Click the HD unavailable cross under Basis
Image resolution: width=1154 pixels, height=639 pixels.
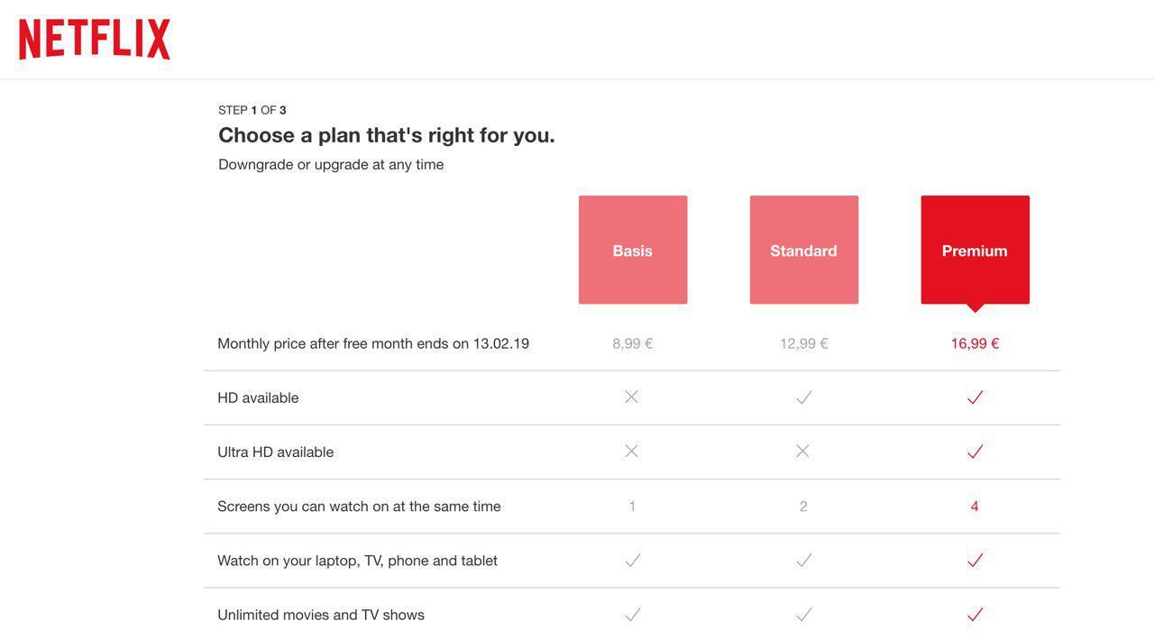[x=632, y=397]
